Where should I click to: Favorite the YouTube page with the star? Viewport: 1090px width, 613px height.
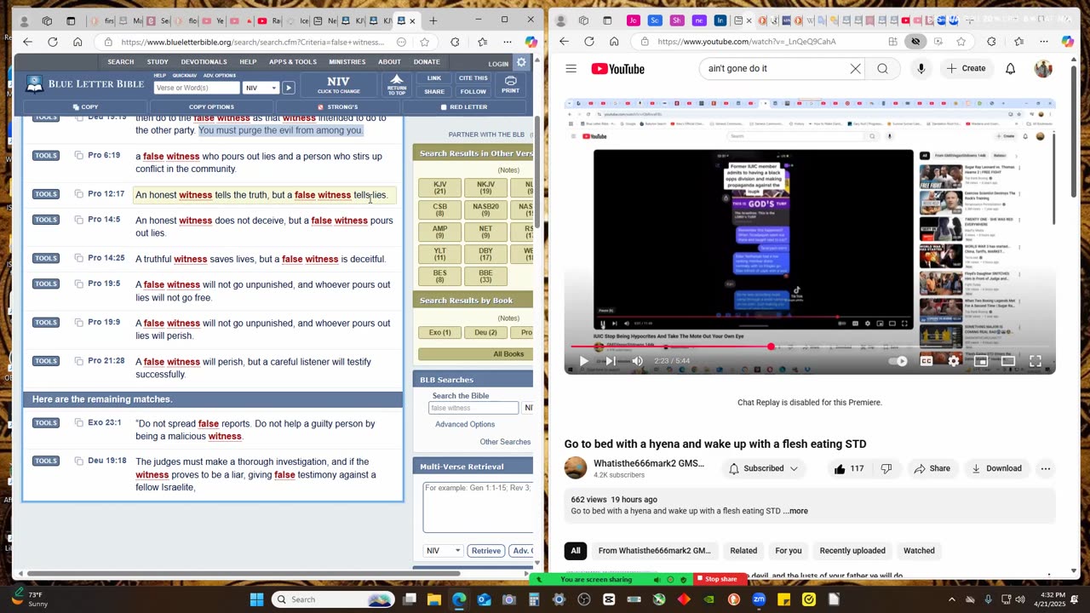tap(961, 41)
